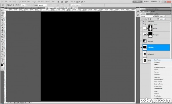Open the Filter menu
The width and height of the screenshot is (172, 104).
29,2
